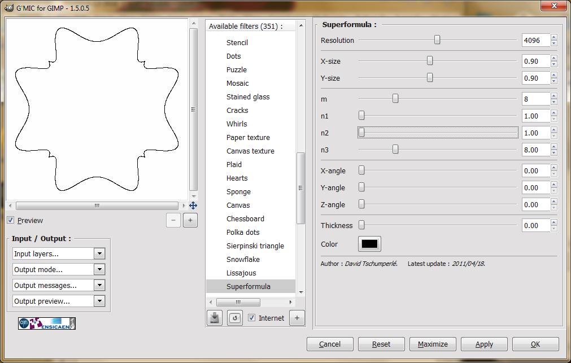
Task: Toggle the Internet checkbox
Action: tap(252, 318)
